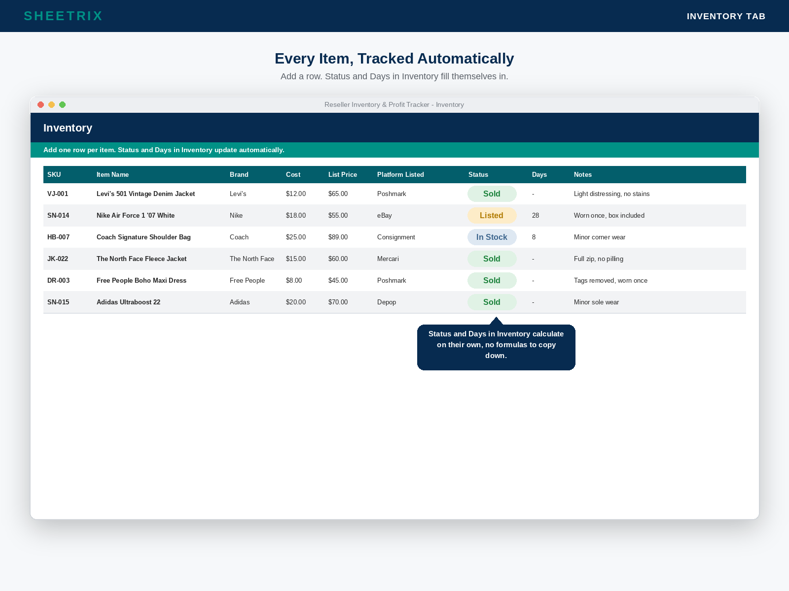Click SKU cell HB-007
The height and width of the screenshot is (591, 789).
click(x=58, y=237)
